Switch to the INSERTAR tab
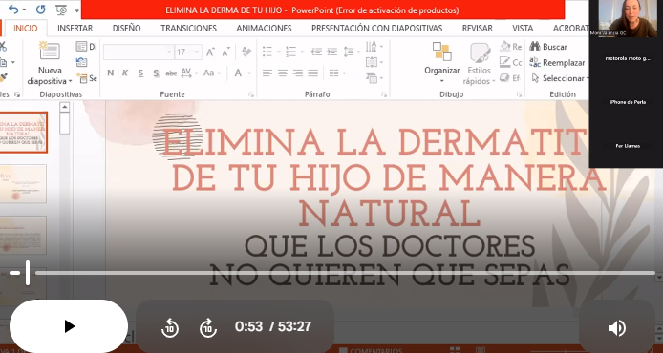 [x=75, y=29]
